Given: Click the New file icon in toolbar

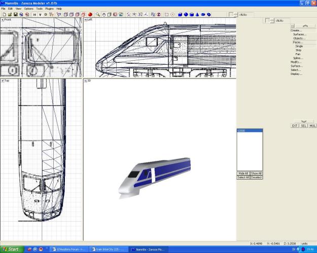Looking at the screenshot, I should tap(4, 15).
